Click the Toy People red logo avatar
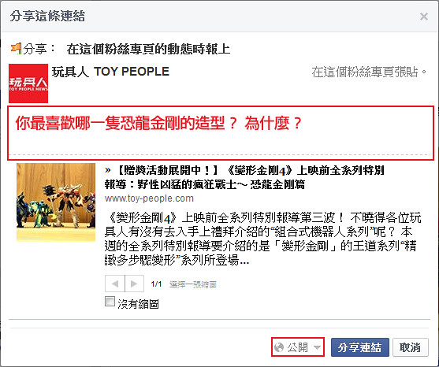Screen dimensions: 439x367 point(28,83)
